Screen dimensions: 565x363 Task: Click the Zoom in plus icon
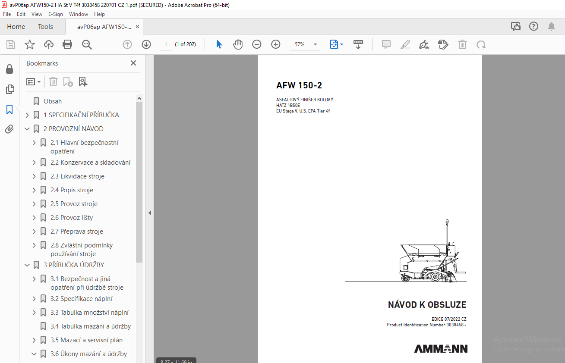point(276,44)
